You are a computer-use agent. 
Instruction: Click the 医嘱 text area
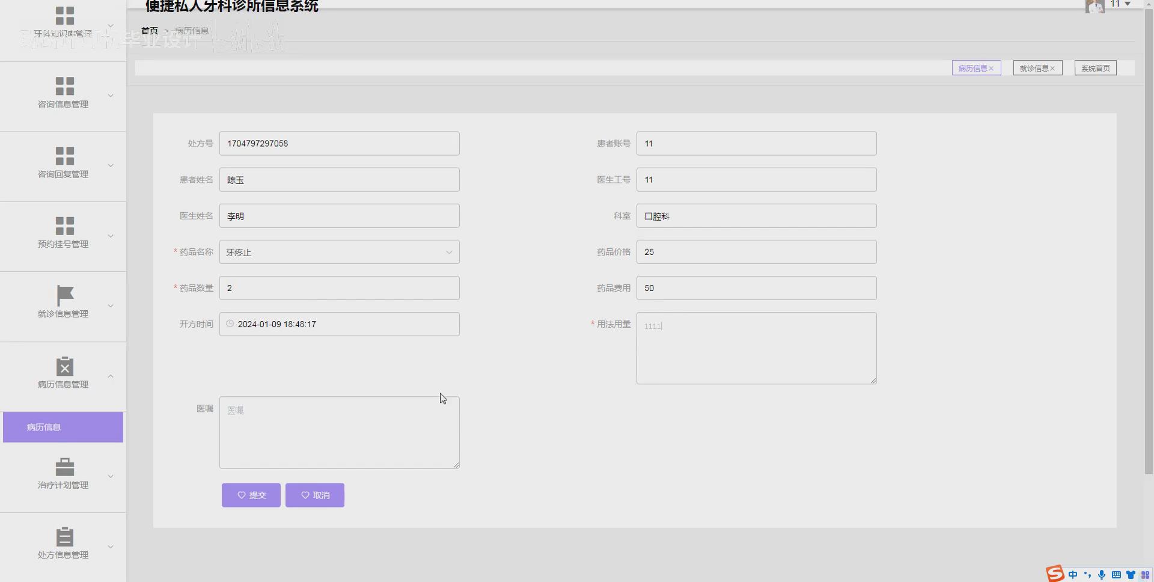coord(340,432)
